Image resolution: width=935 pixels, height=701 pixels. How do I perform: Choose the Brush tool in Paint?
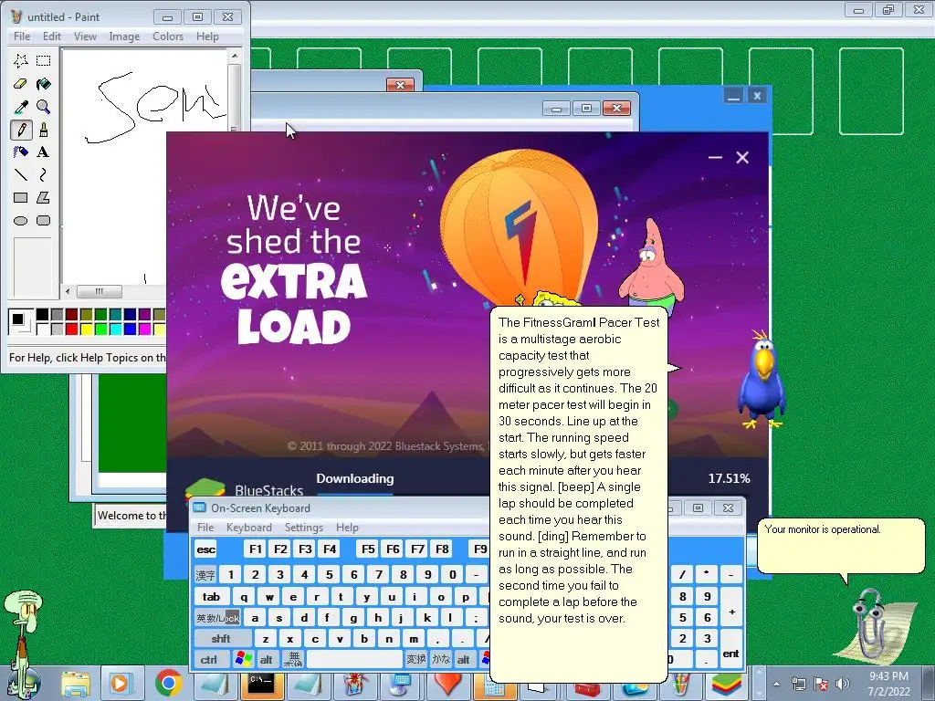43,130
